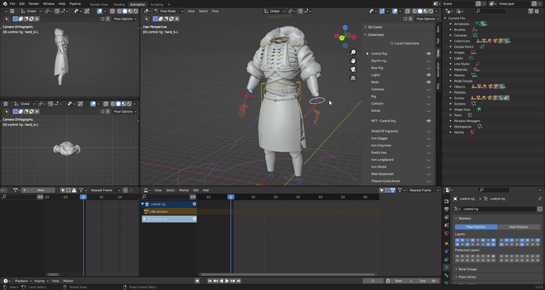Viewport: 545px width, 290px height.
Task: Click the pan hand gizmo in the viewport
Action: pos(353,61)
